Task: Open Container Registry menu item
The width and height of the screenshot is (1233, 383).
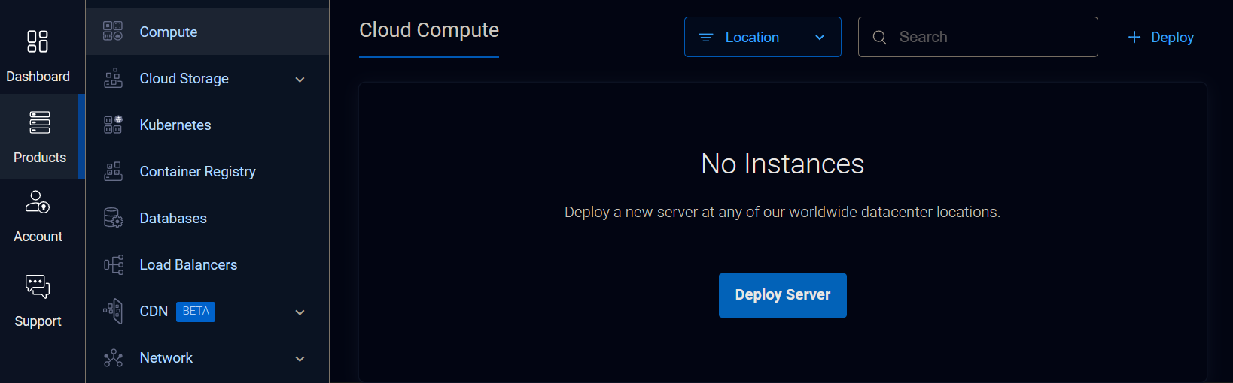Action: (x=207, y=171)
